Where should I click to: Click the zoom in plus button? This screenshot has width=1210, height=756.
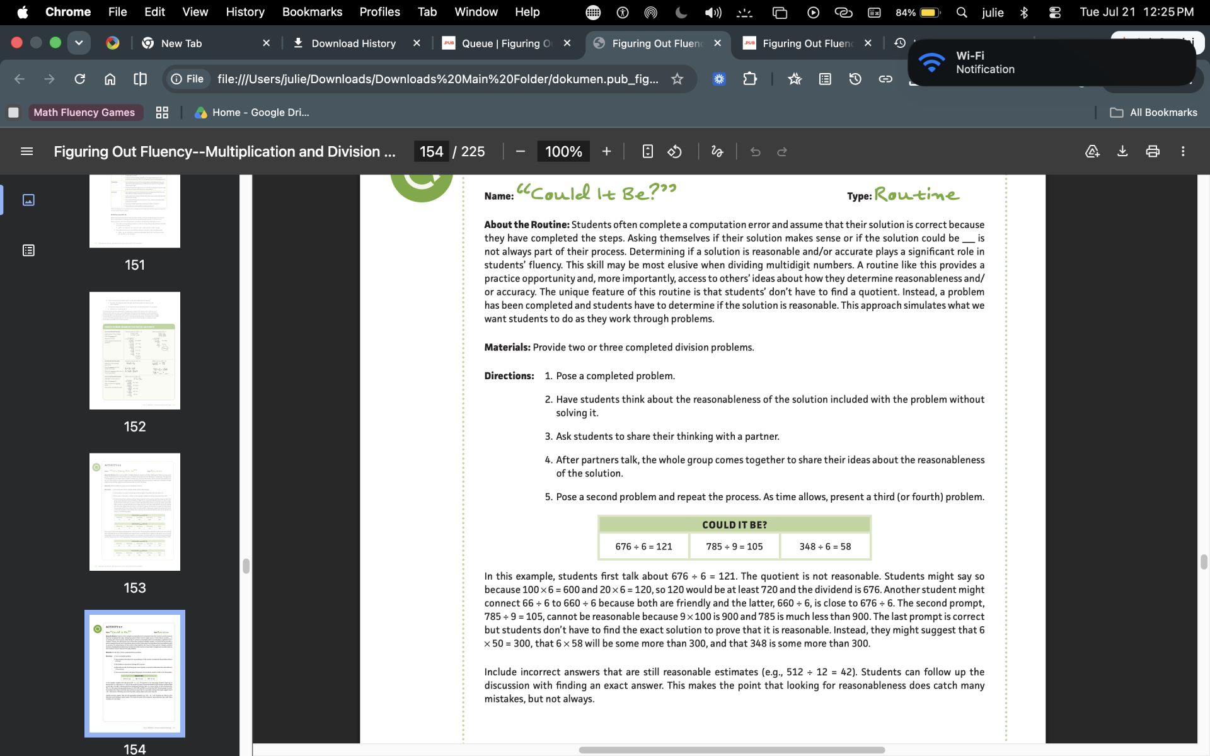(606, 151)
